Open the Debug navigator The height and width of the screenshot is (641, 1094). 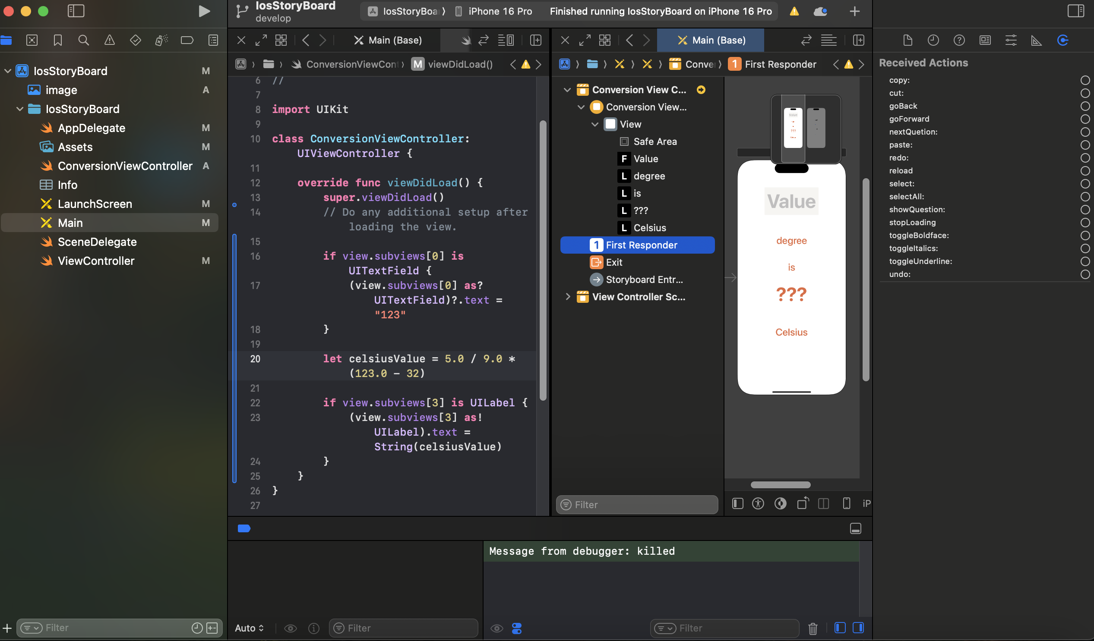(161, 41)
